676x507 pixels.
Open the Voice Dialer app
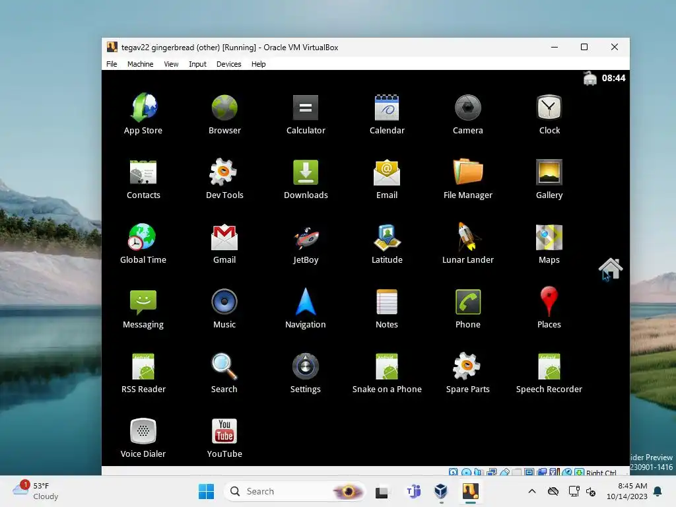tap(143, 437)
